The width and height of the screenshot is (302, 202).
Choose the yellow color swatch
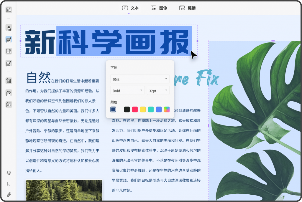click(x=143, y=110)
